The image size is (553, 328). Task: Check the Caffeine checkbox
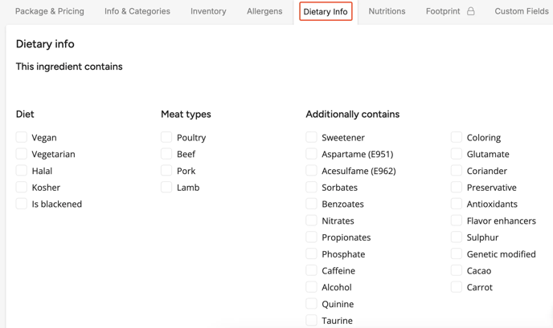point(312,270)
